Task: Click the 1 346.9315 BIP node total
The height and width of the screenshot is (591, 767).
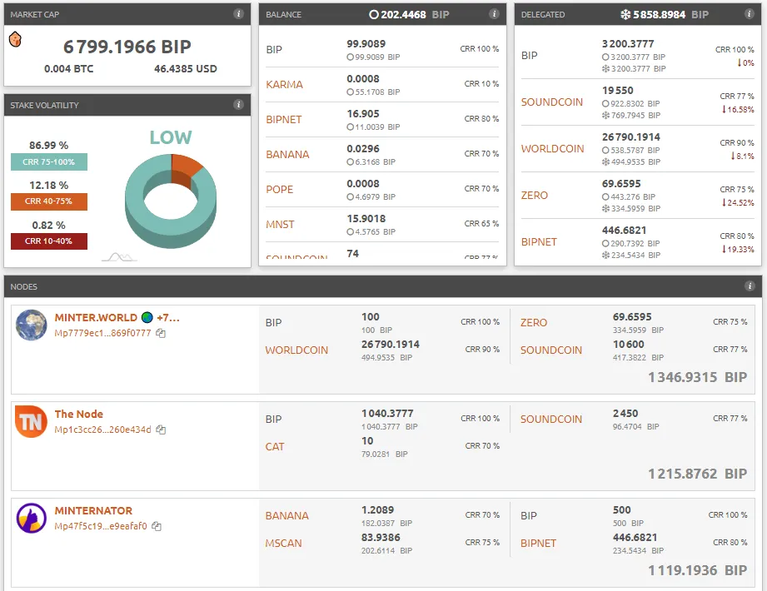Action: [698, 377]
